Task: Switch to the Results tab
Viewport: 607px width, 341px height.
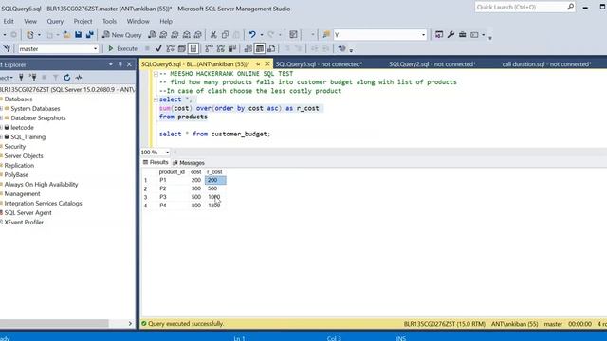Action: 156,162
